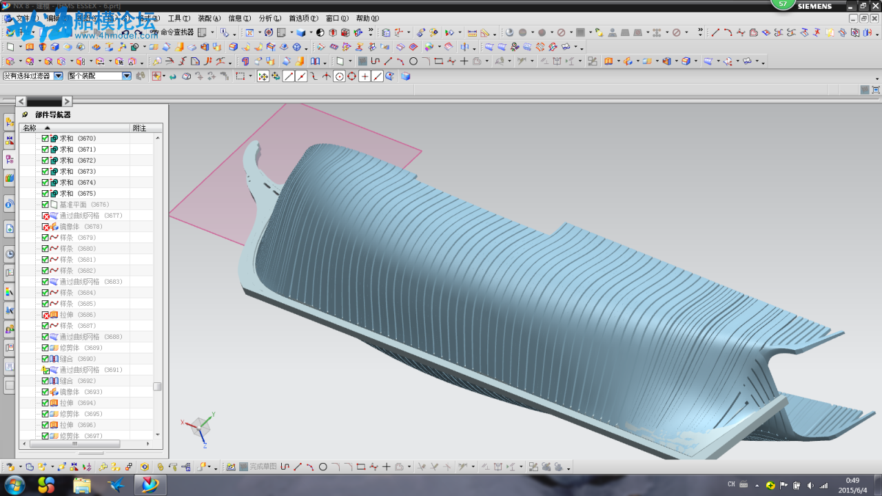Click the 名称 column sort arrow
Viewport: 882px width, 496px height.
[48, 128]
